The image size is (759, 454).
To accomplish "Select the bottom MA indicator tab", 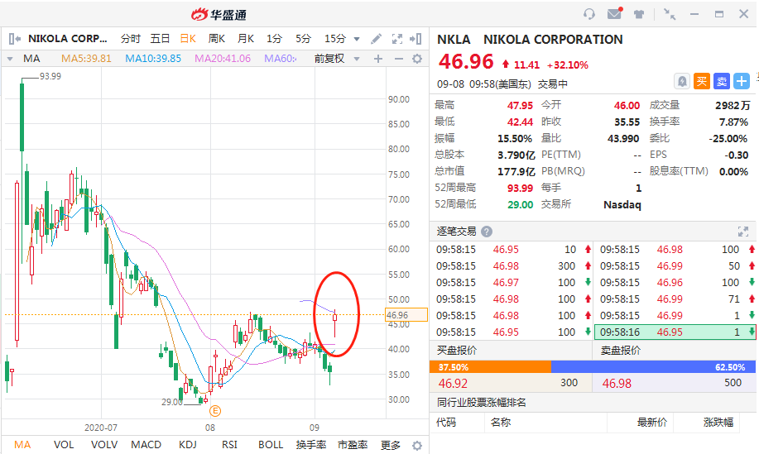I will 22,445.
